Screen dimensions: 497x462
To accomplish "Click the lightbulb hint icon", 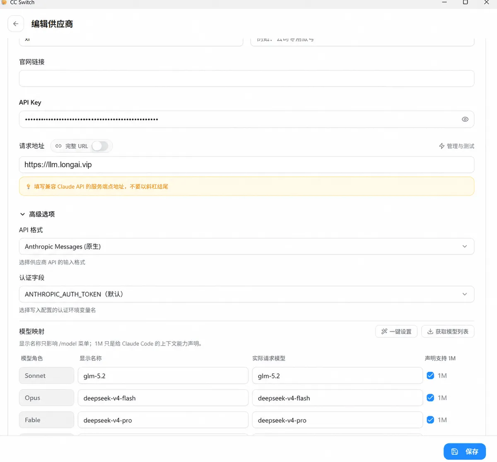I will pos(29,187).
